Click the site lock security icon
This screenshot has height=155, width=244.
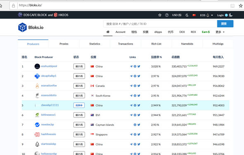[x=13, y=6]
